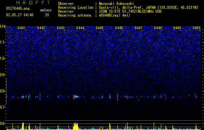The image size is (204, 130).
Task: Click the 0450 time marker
Action: [x=197, y=28]
